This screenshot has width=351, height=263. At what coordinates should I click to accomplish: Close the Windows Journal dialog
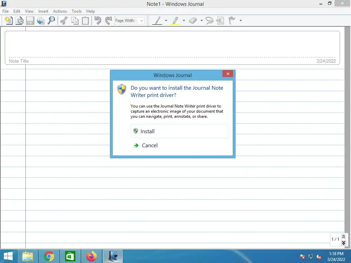pyautogui.click(x=228, y=74)
